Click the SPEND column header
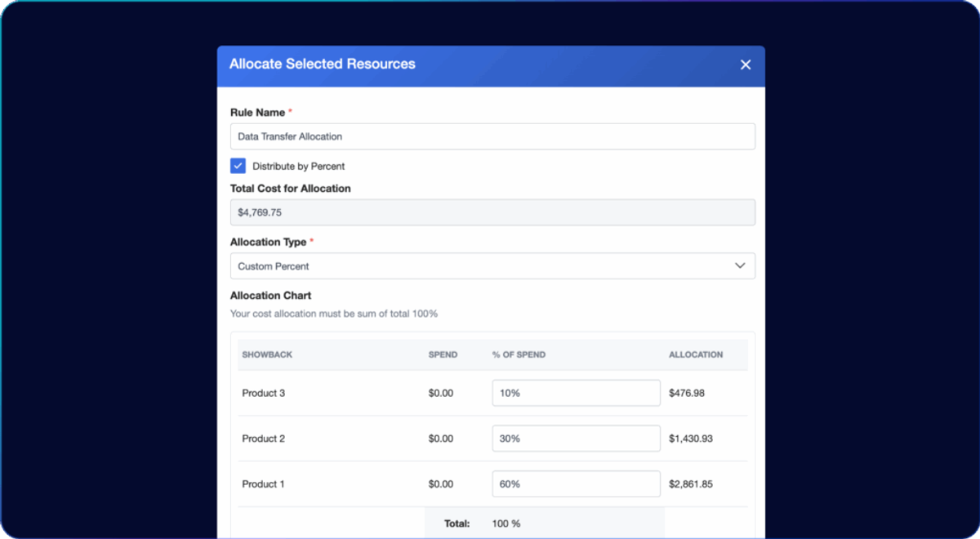The image size is (980, 539). coord(443,354)
